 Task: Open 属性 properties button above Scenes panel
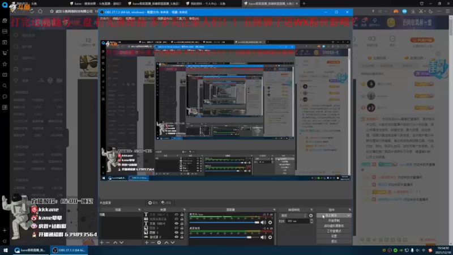click(153, 203)
